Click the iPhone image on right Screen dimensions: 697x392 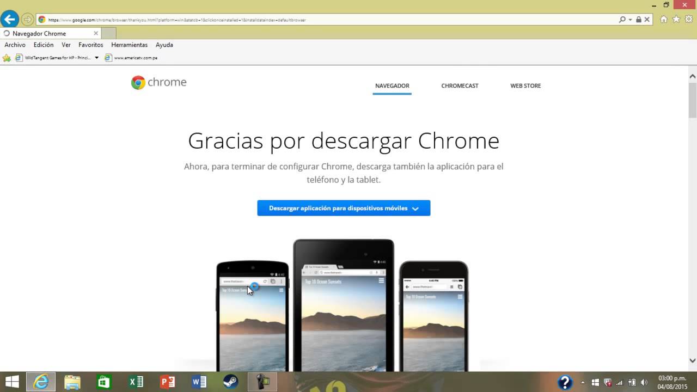click(x=434, y=316)
